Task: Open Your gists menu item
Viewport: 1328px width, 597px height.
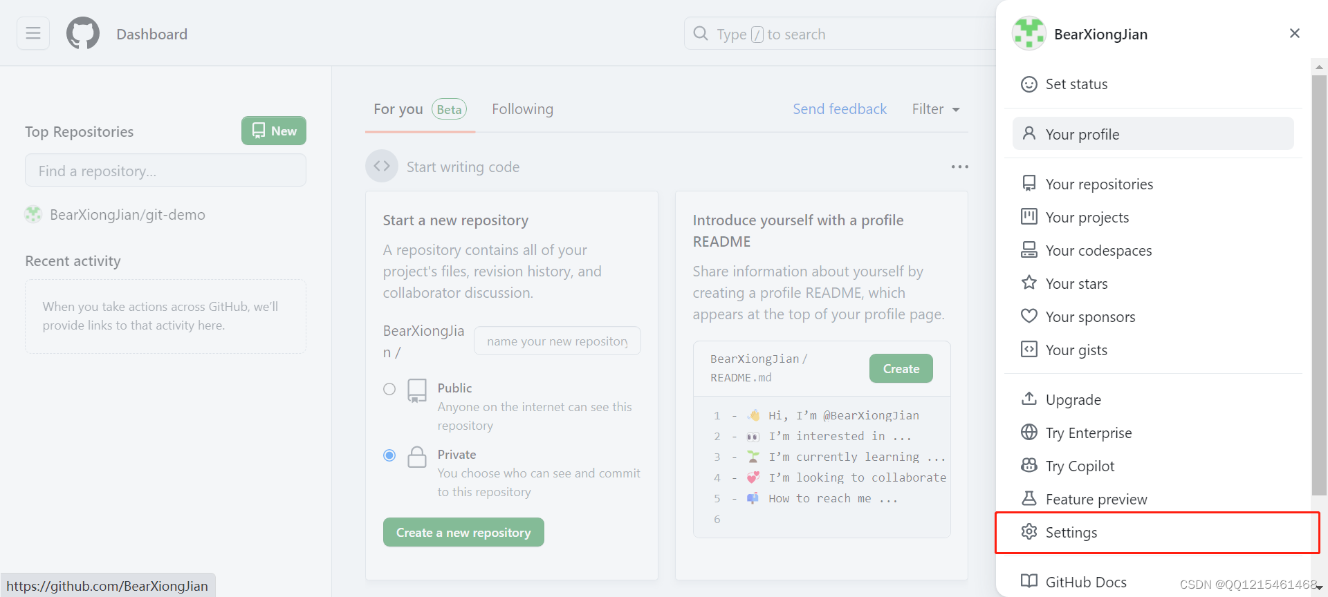Action: click(x=1153, y=350)
